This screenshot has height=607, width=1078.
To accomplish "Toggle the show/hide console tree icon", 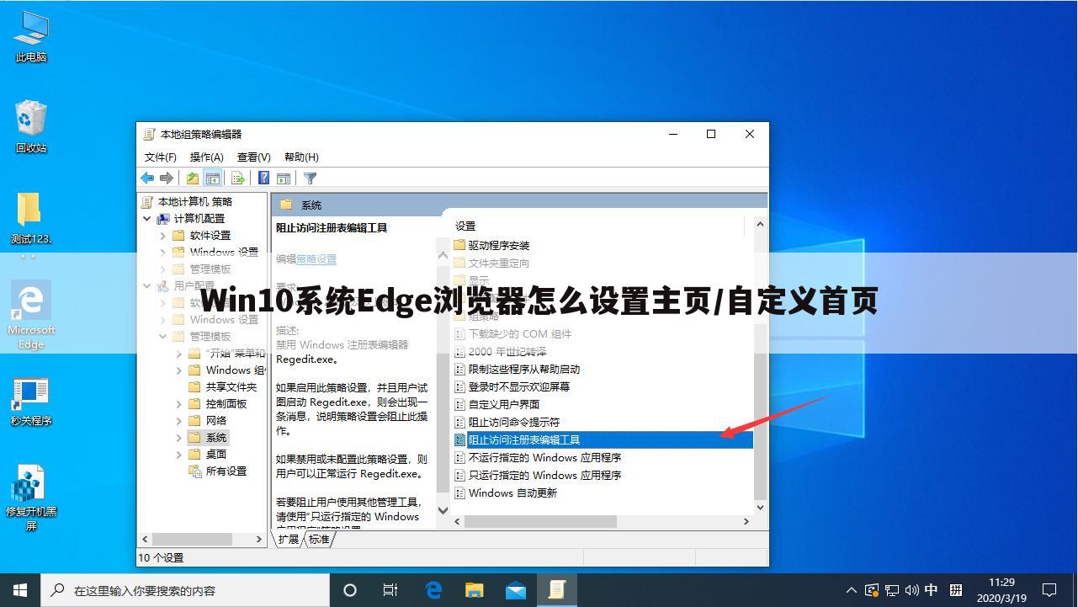I will 213,178.
